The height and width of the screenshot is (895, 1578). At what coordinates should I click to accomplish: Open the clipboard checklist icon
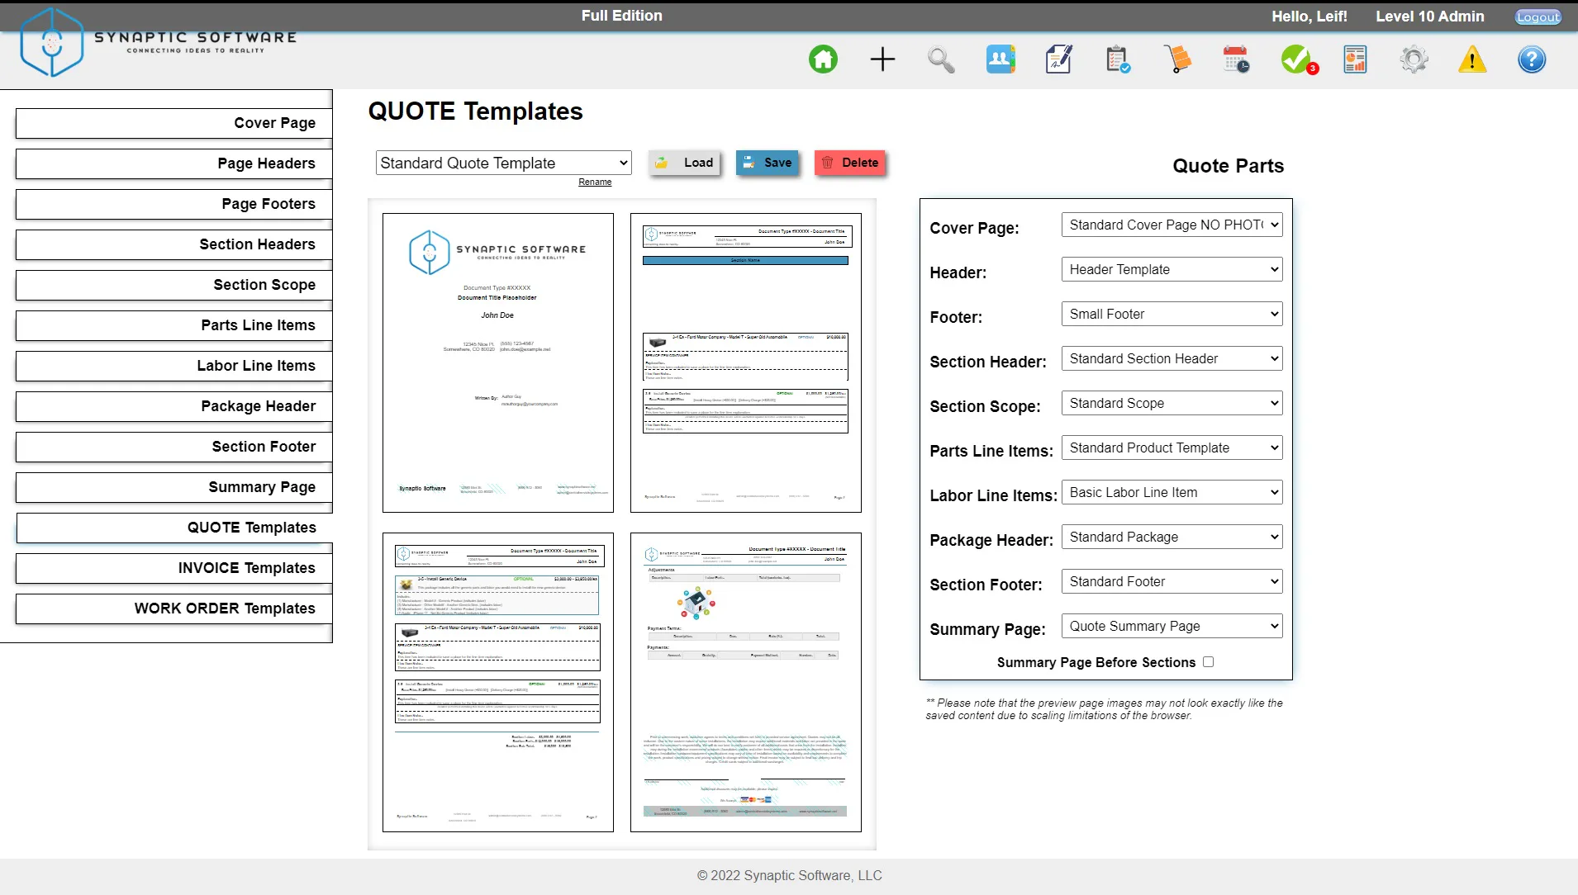pos(1118,59)
